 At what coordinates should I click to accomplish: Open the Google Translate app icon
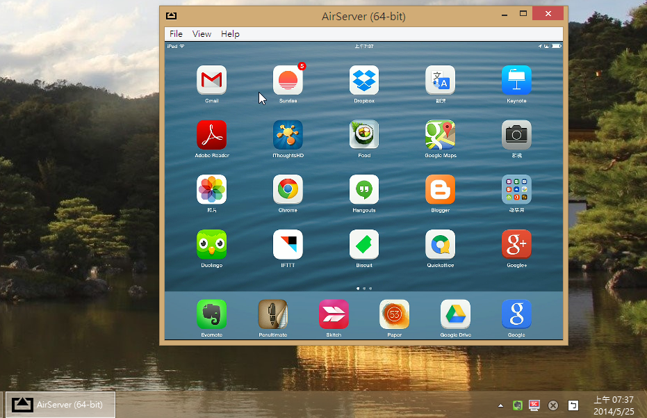click(x=441, y=80)
